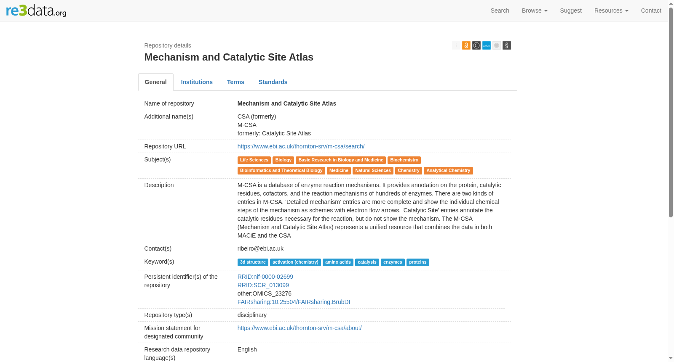This screenshot has width=674, height=362.
Task: Click the 'English' repository language value
Action: 247,349
